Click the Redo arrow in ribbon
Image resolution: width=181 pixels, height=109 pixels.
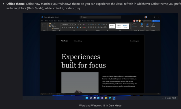click(42, 26)
